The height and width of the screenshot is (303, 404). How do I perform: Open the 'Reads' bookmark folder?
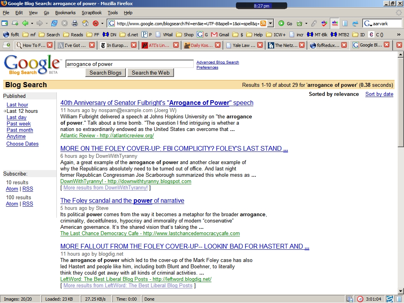[x=73, y=35]
